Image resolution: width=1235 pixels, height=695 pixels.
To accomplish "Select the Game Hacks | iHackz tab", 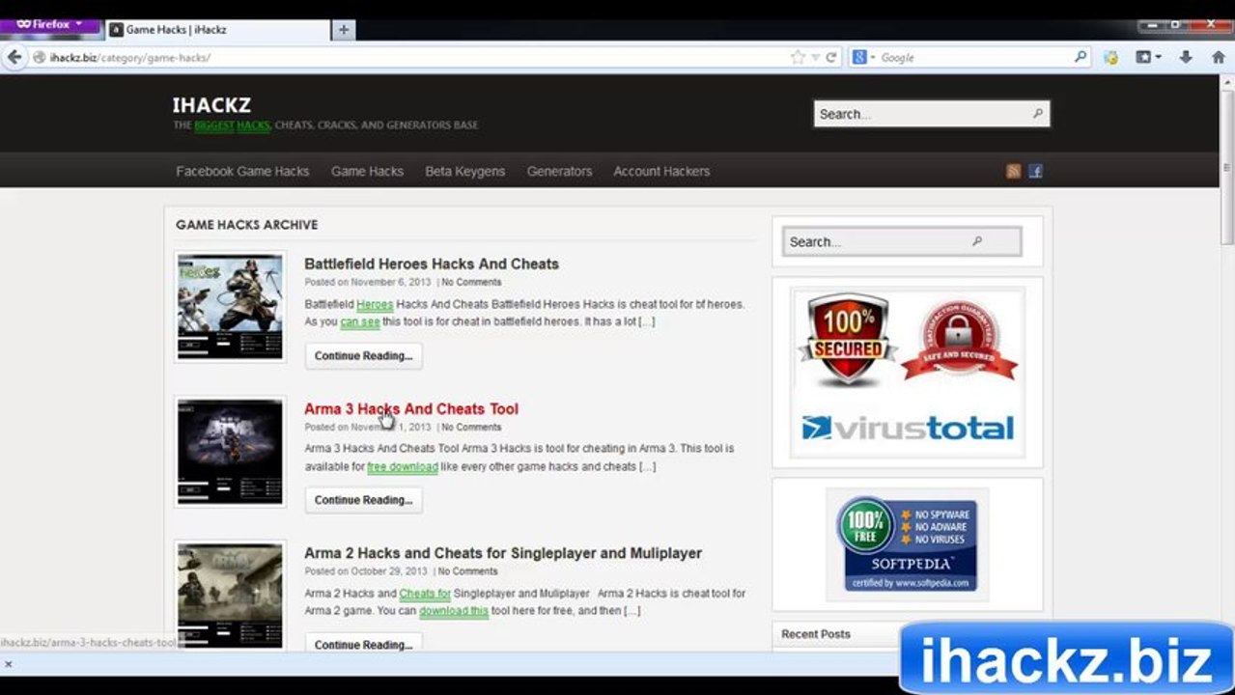I will [216, 30].
